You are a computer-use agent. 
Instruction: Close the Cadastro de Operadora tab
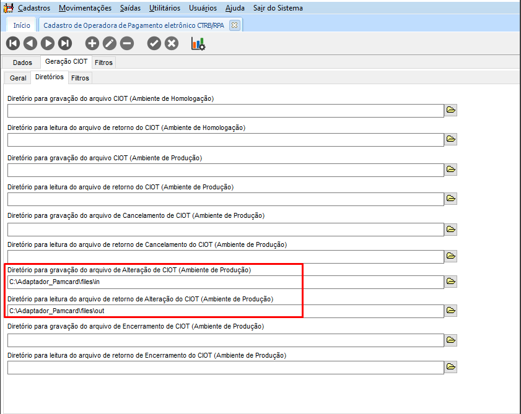pyautogui.click(x=235, y=25)
